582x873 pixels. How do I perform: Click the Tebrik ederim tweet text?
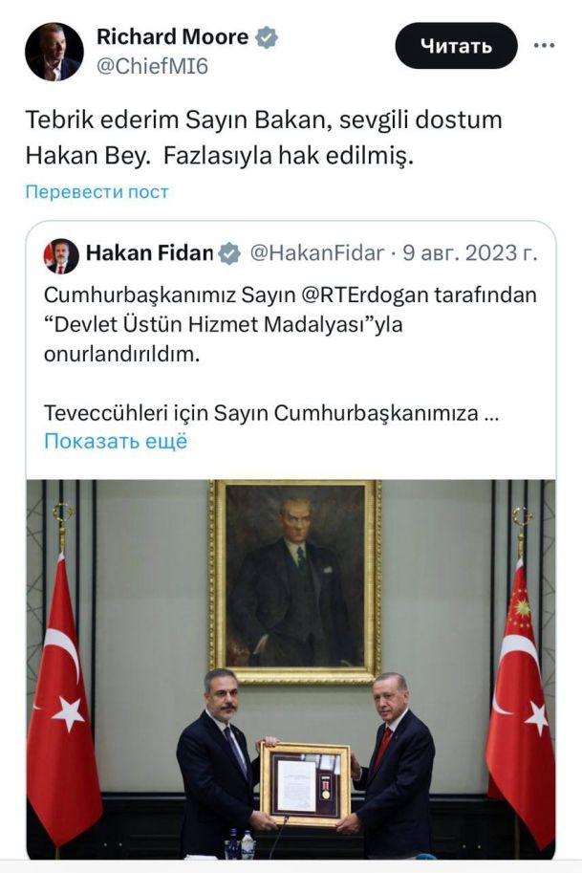click(x=264, y=138)
